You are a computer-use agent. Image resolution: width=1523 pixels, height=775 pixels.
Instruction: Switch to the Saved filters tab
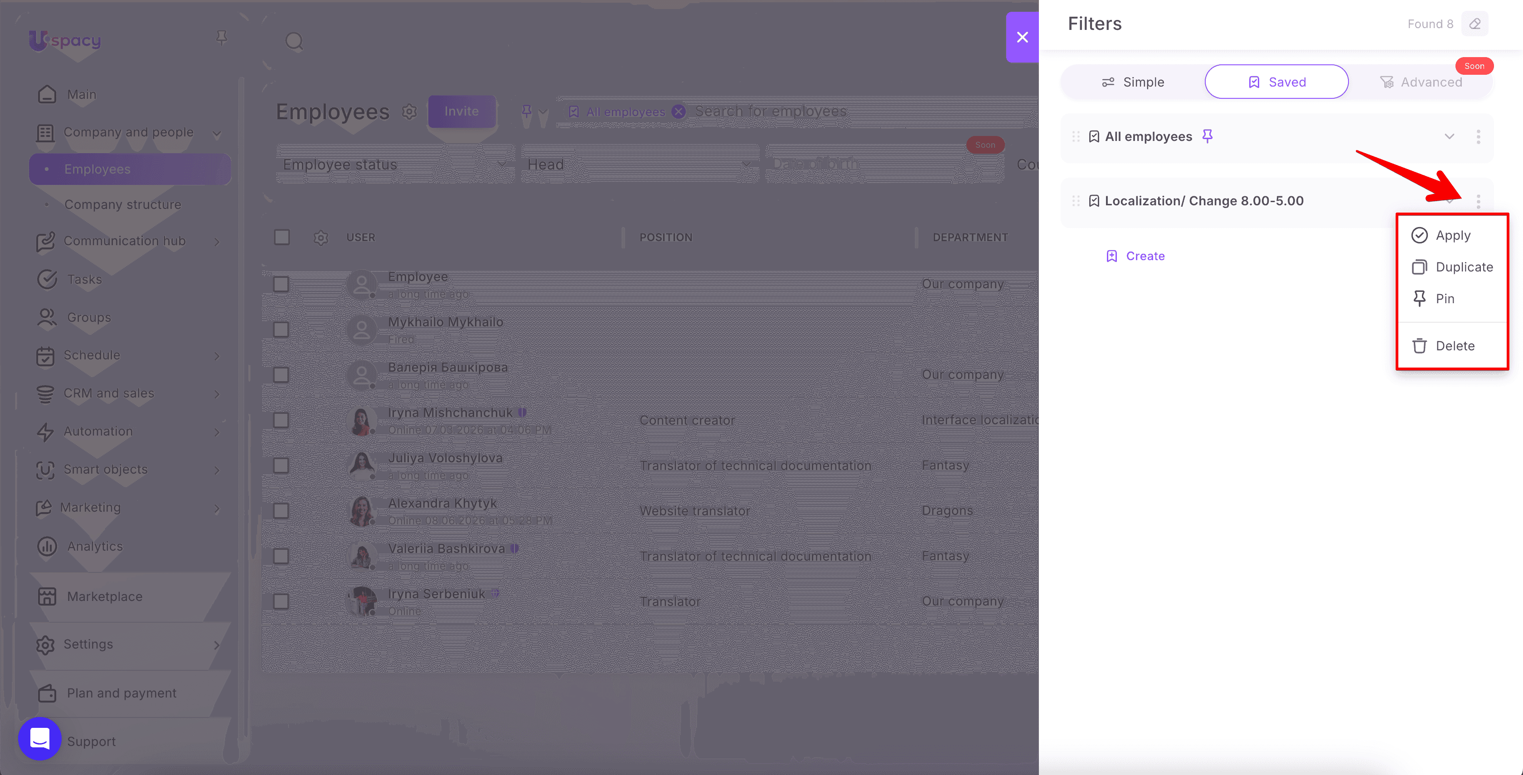1276,82
